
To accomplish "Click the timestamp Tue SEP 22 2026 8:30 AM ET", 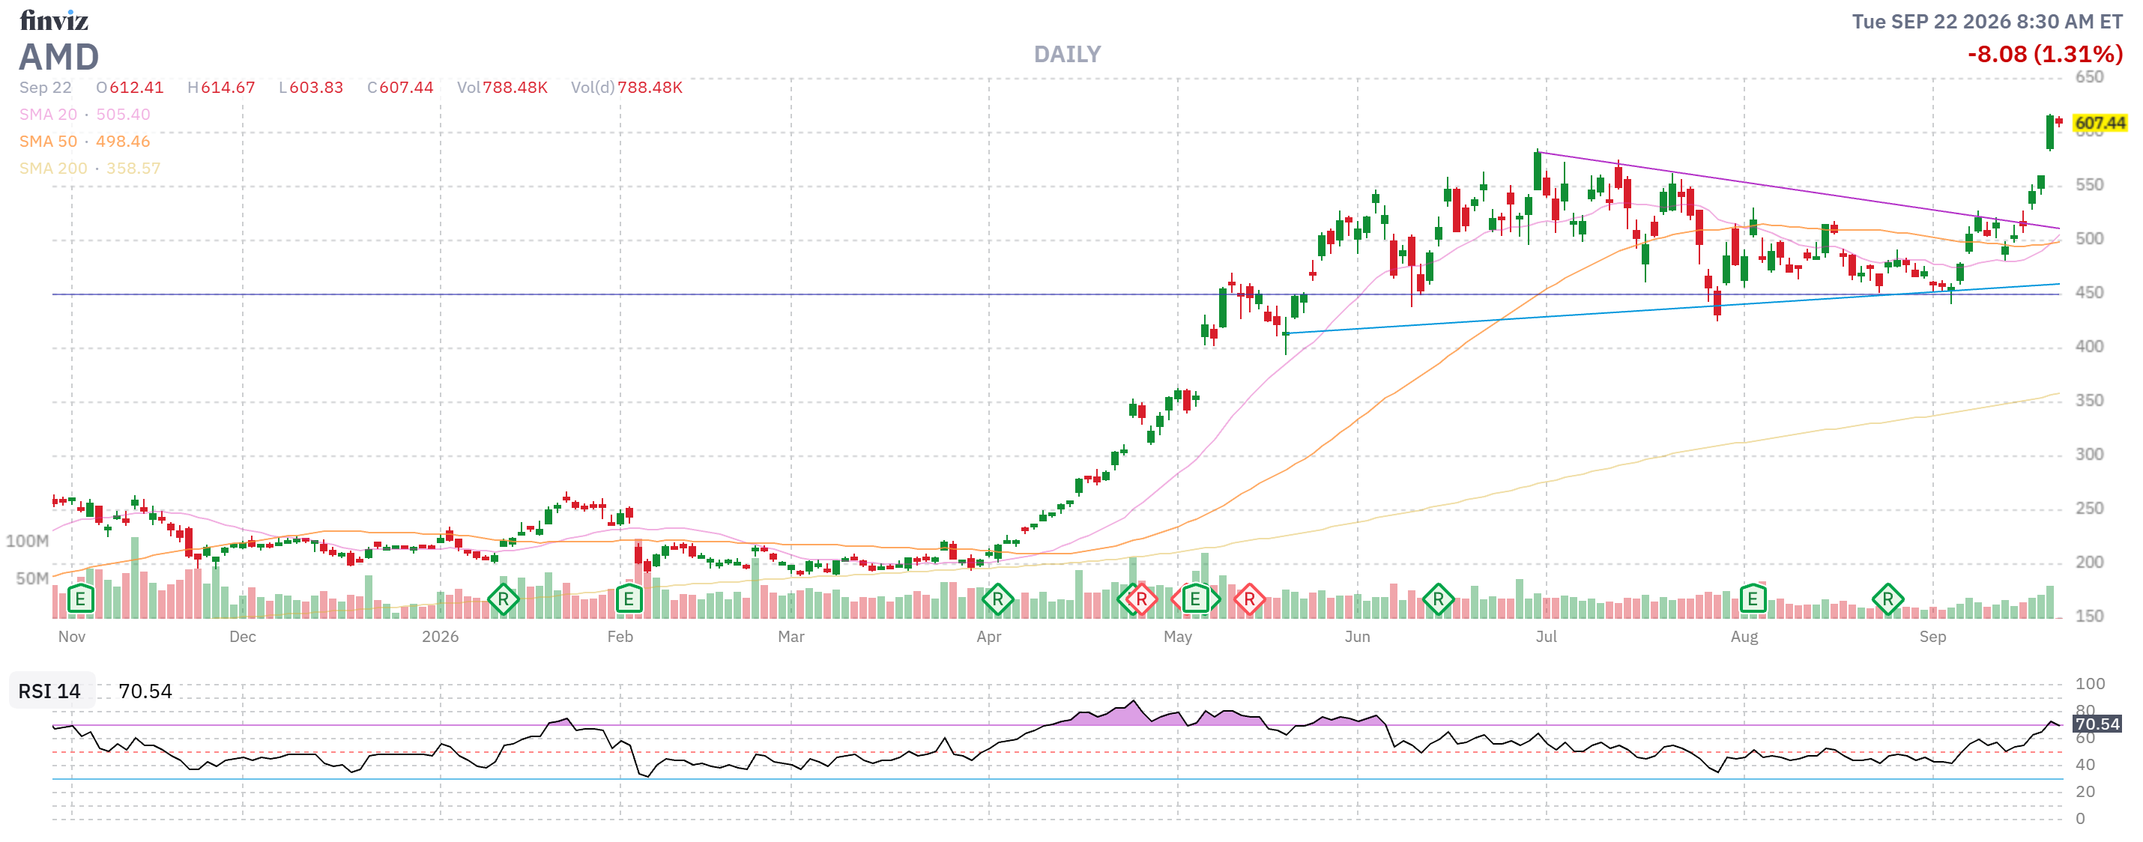I will click(1986, 22).
